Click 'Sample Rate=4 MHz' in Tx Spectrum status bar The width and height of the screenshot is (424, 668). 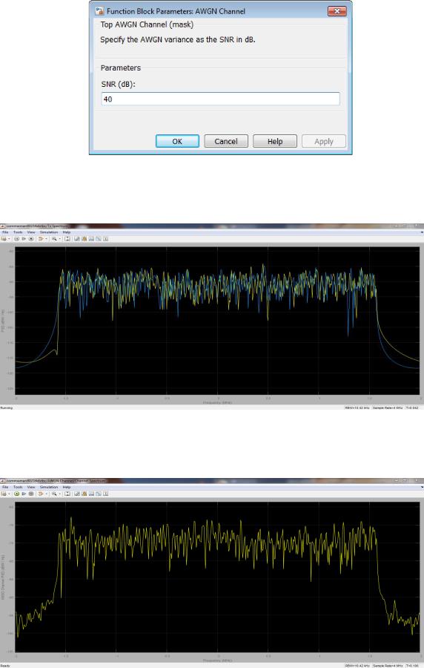pos(388,407)
